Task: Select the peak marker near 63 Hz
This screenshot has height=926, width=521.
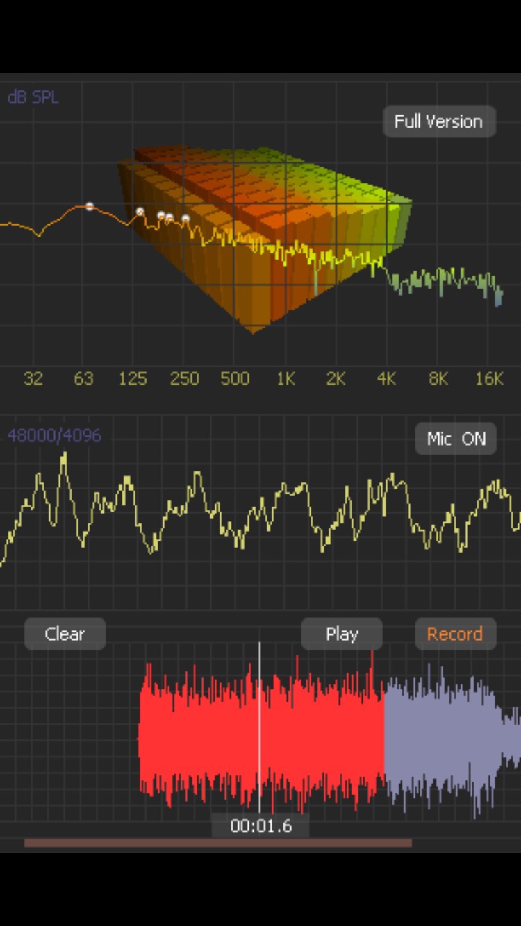Action: [90, 206]
